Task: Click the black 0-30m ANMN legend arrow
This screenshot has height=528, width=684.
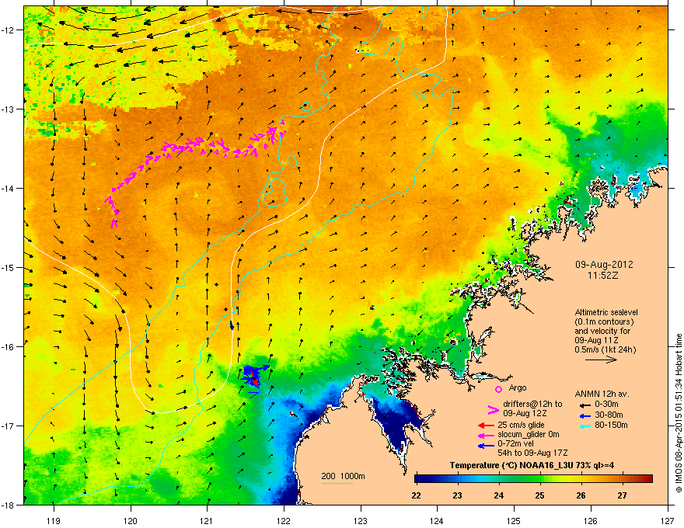Action: tap(586, 405)
